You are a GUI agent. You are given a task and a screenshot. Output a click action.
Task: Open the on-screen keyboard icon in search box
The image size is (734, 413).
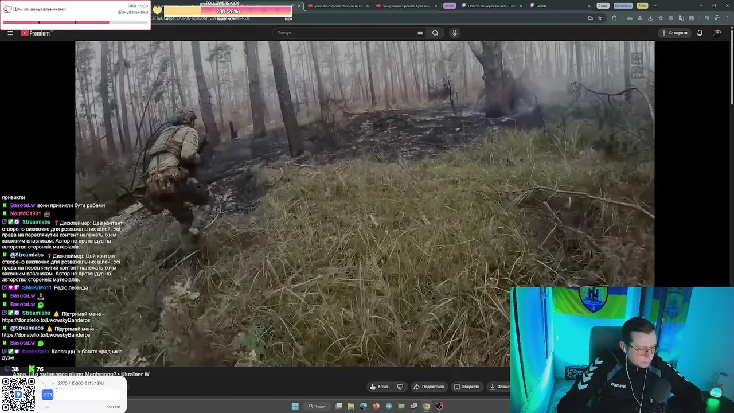[x=420, y=33]
